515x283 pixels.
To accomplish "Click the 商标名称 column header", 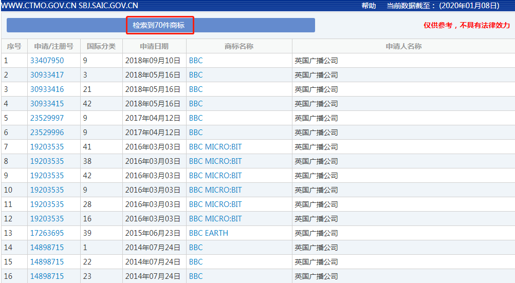I will coord(239,46).
